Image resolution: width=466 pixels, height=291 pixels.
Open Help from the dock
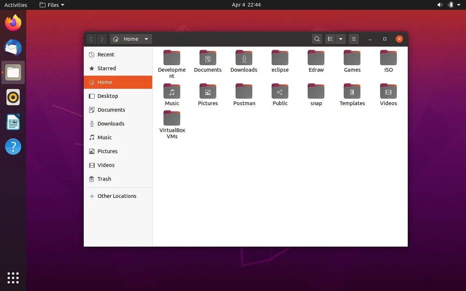coord(13,147)
